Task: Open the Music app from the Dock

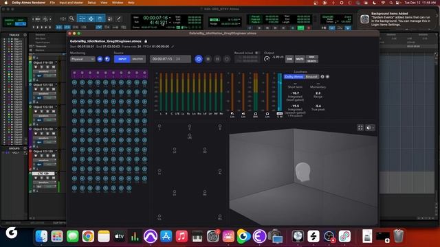Action: coord(181,236)
